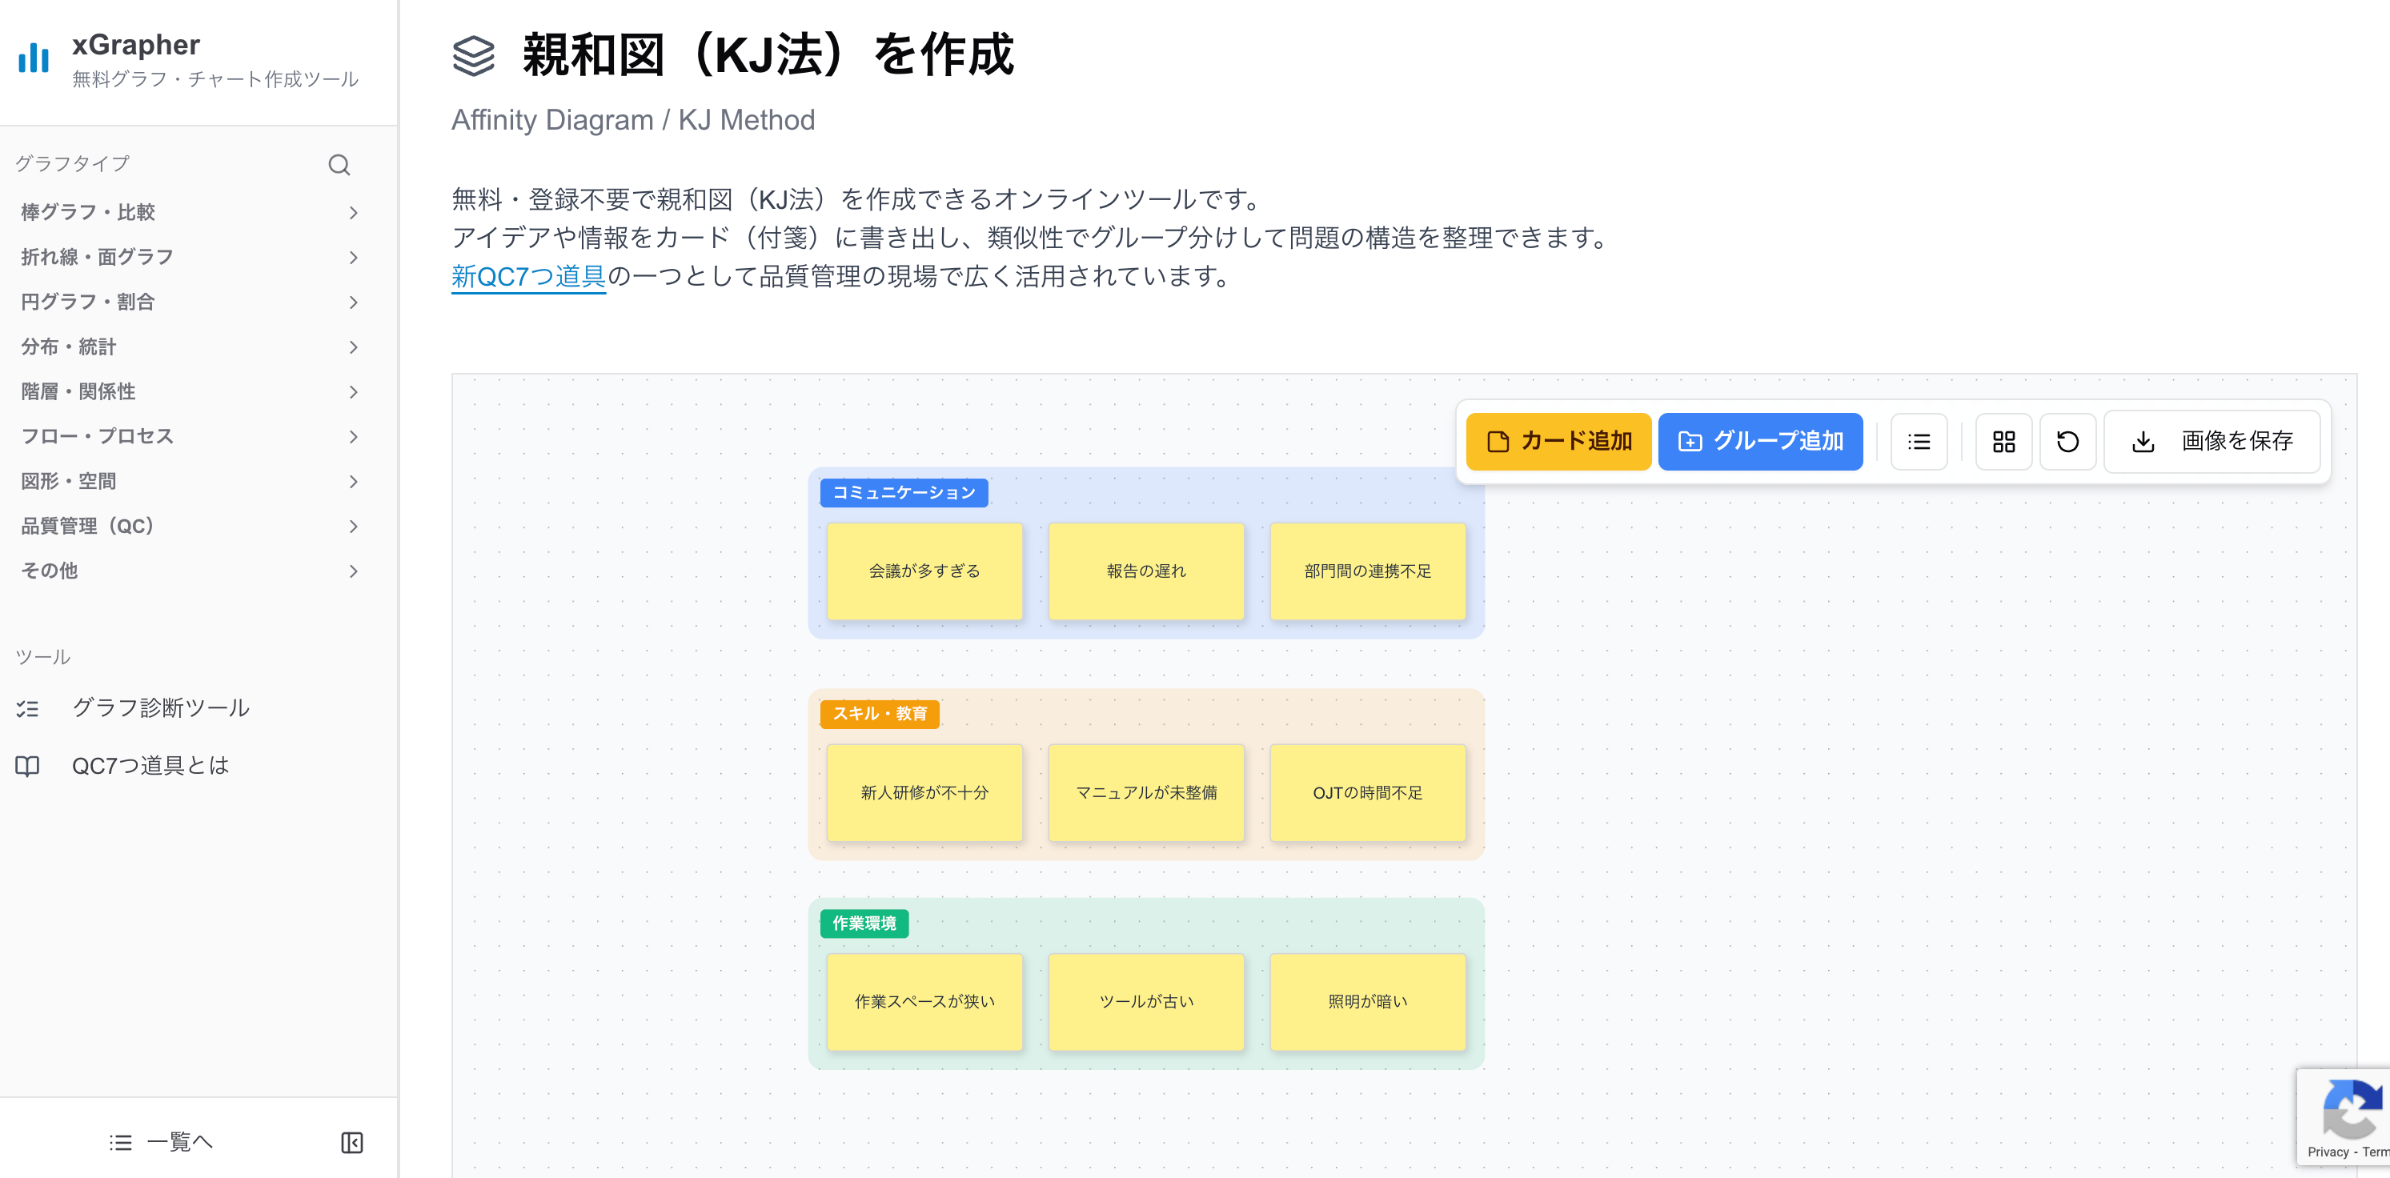The image size is (2390, 1178).
Task: Select the auto-layout grid icon
Action: point(2004,442)
